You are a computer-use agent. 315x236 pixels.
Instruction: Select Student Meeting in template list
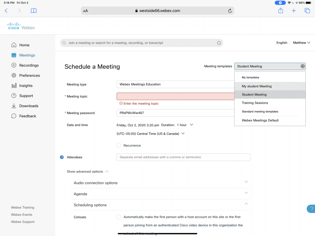pos(270,95)
